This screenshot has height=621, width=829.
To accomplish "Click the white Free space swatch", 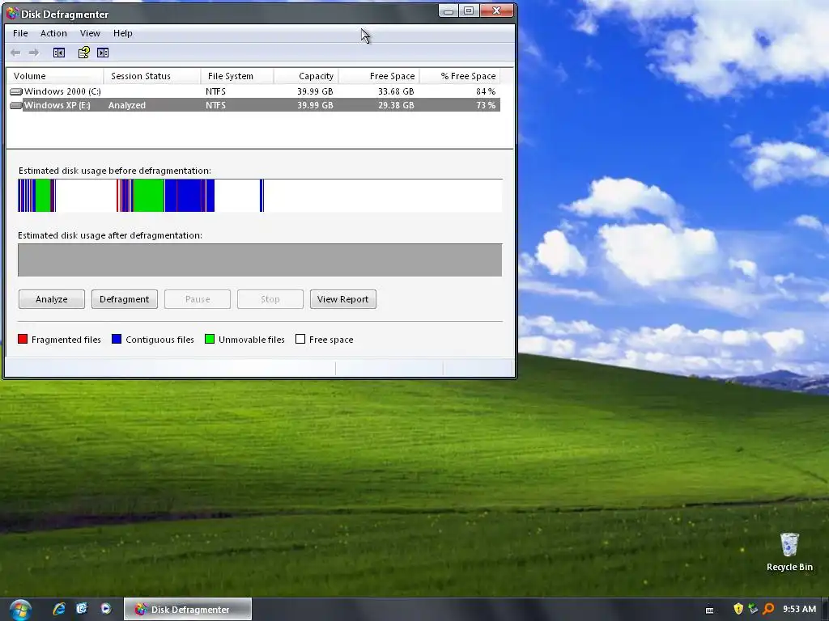I will (300, 339).
